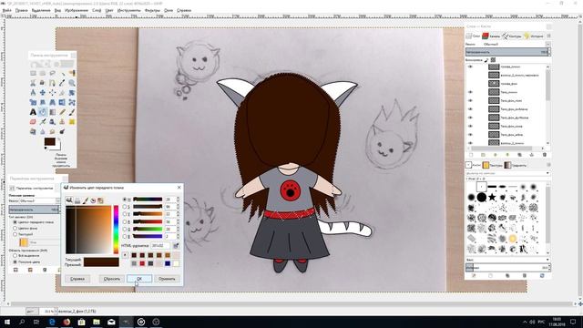Select the Blend gradient tool
Image resolution: width=583 pixels, height=328 pixels.
pyautogui.click(x=53, y=112)
